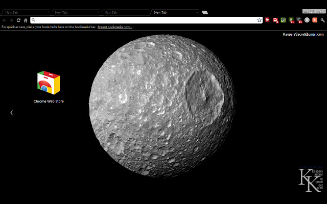Open the red asterisk LastPass extension
The image size is (327, 204).
267,20
